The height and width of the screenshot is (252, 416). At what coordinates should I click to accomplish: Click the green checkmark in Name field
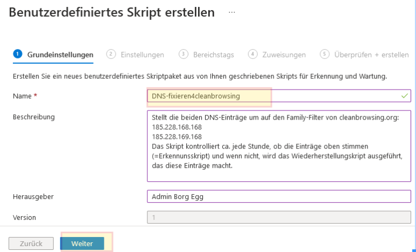click(x=405, y=95)
